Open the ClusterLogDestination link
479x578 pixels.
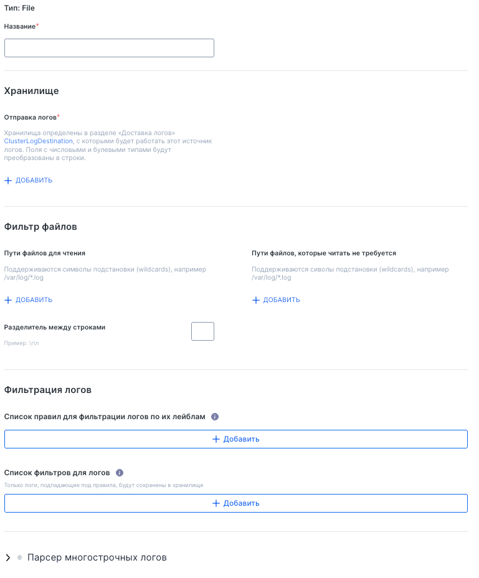tap(39, 141)
